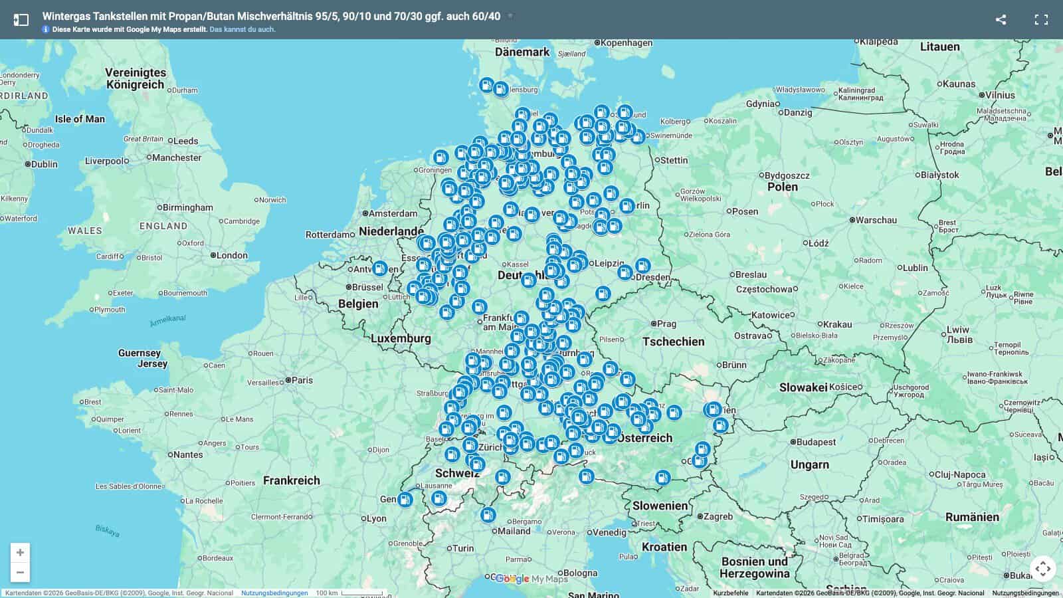Click the blue info icon beside 'Diese Karte'
1063x598 pixels.
46,29
